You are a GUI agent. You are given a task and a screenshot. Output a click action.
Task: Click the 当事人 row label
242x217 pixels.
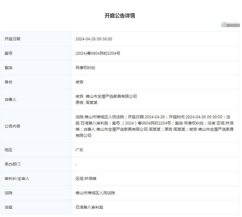tap(10, 99)
